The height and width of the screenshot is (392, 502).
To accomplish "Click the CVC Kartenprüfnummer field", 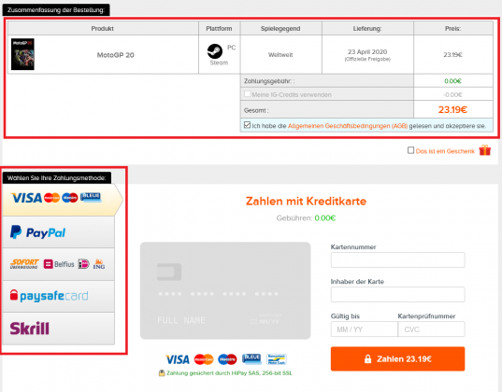I will (x=431, y=329).
